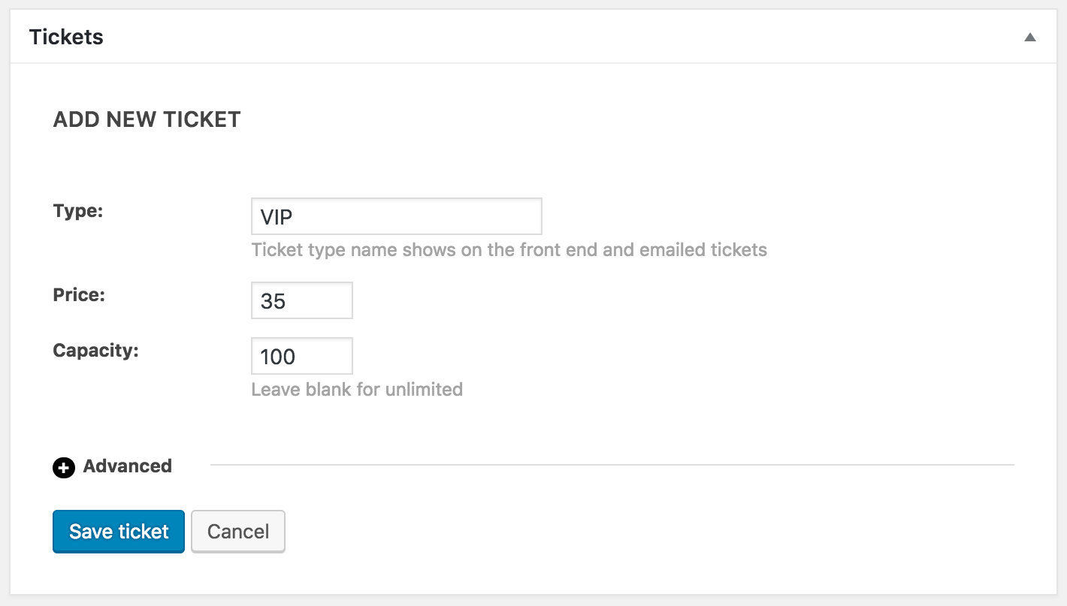The width and height of the screenshot is (1067, 606).
Task: Collapse the Tickets metabox using its triangle icon
Action: tap(1029, 36)
